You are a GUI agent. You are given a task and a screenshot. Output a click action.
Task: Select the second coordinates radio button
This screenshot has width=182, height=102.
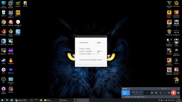94,51
